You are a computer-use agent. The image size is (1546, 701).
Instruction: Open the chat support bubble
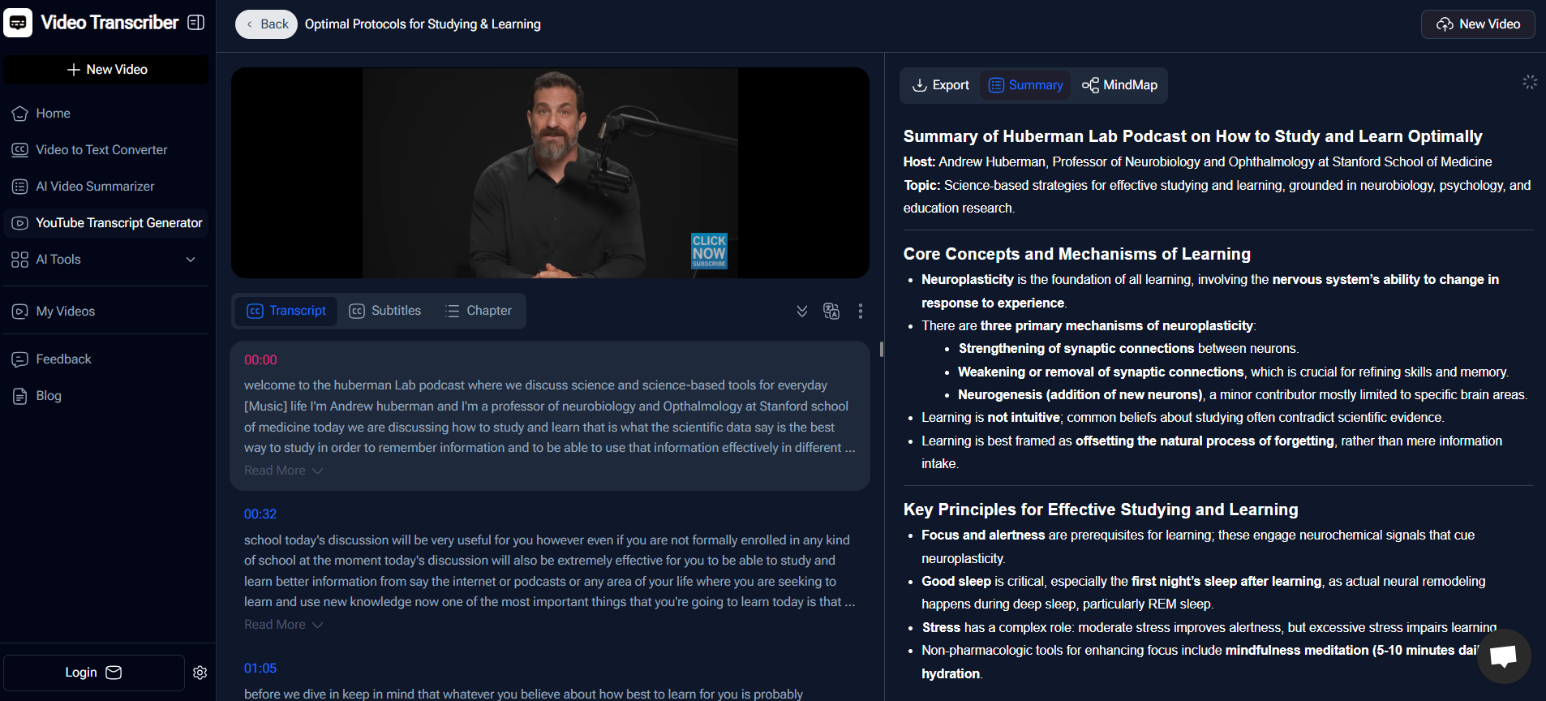[1503, 656]
